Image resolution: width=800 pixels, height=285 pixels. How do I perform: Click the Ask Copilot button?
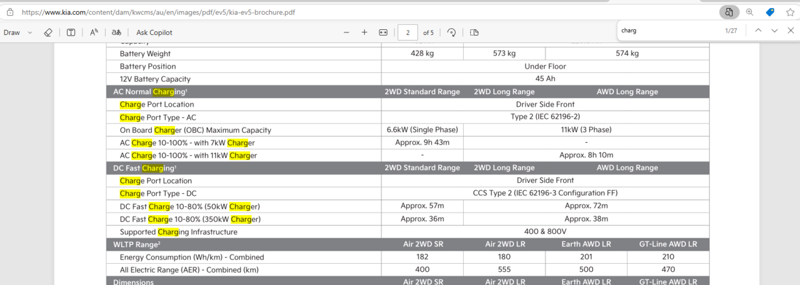click(x=154, y=32)
